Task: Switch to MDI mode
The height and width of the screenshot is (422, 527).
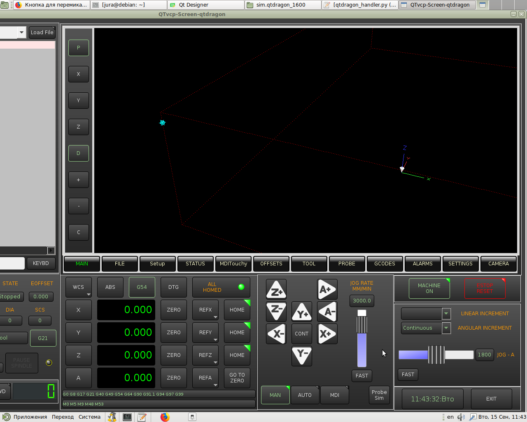Action: (x=335, y=395)
